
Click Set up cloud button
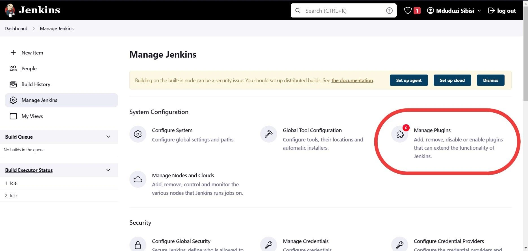(452, 80)
